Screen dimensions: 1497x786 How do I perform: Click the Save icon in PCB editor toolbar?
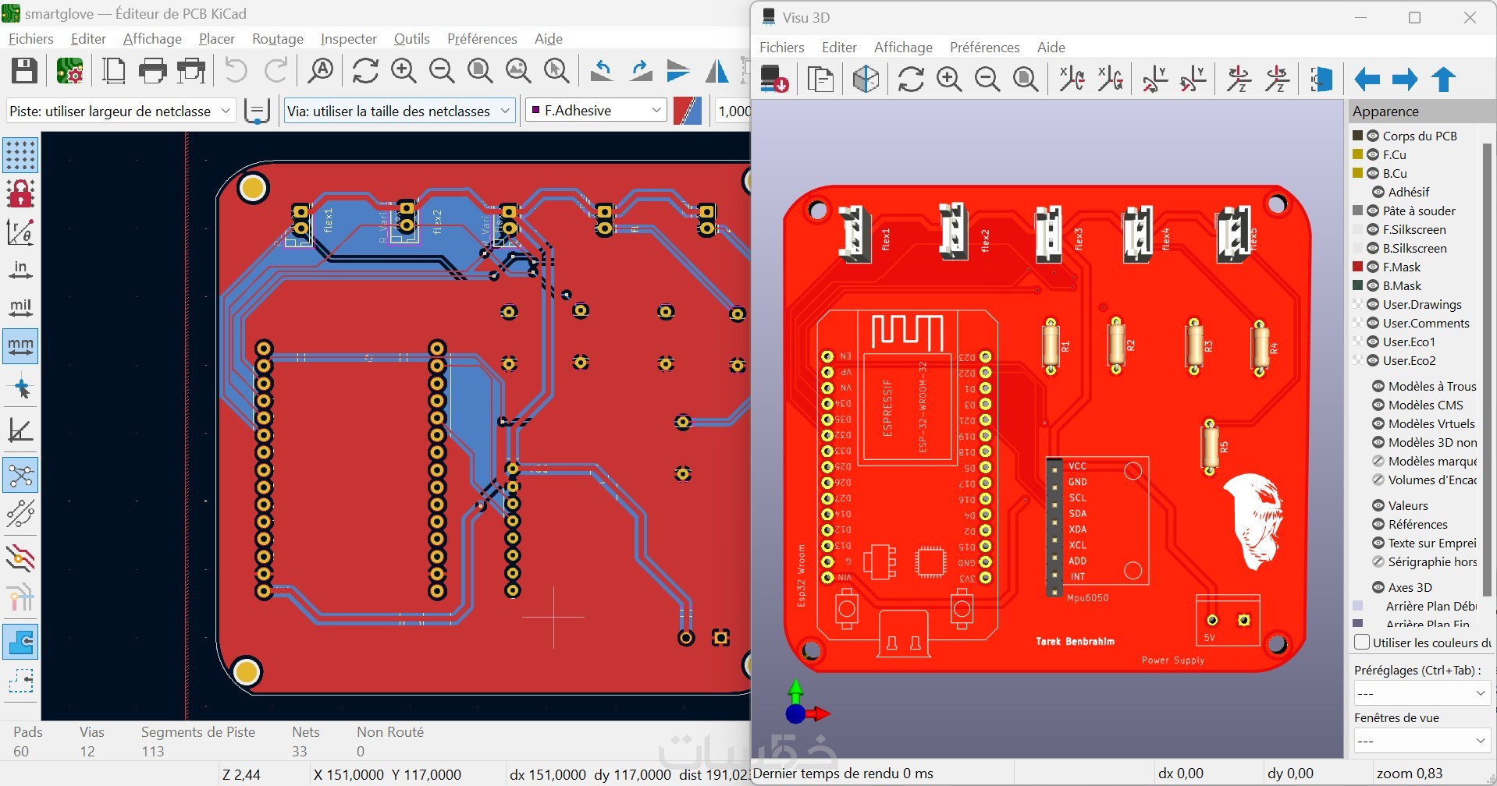[x=24, y=71]
